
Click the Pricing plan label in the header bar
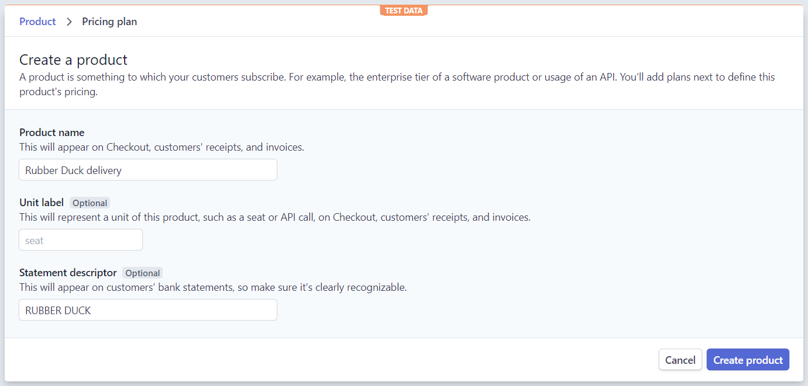coord(109,21)
